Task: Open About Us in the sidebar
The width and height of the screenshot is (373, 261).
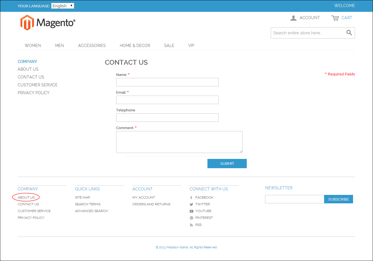Action: pyautogui.click(x=28, y=69)
